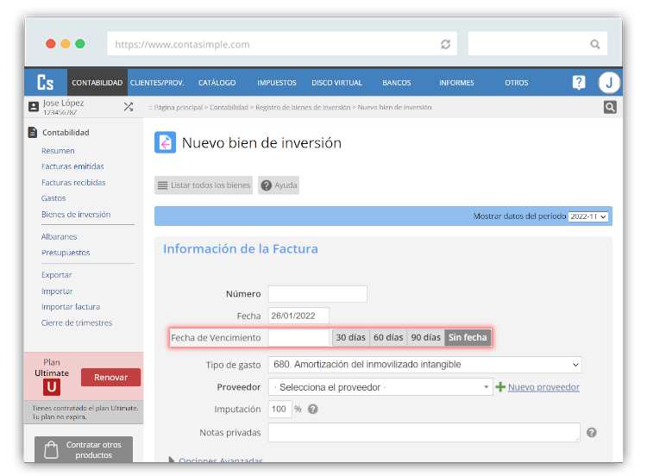The width and height of the screenshot is (647, 476).
Task: Open the BANCOS menu
Action: [x=397, y=83]
